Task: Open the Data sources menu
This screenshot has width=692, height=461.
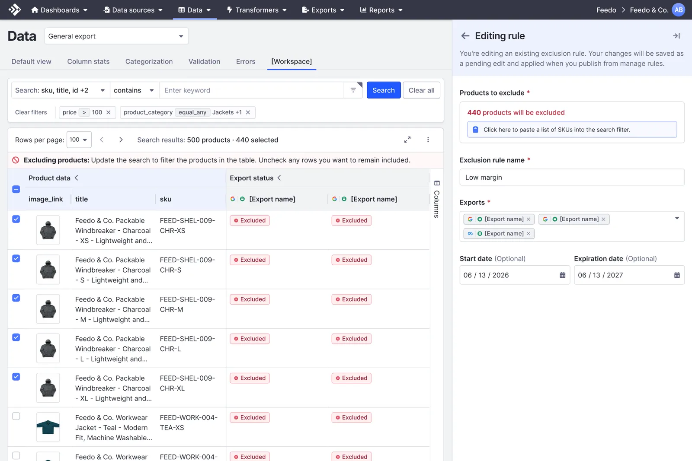Action: pyautogui.click(x=133, y=10)
